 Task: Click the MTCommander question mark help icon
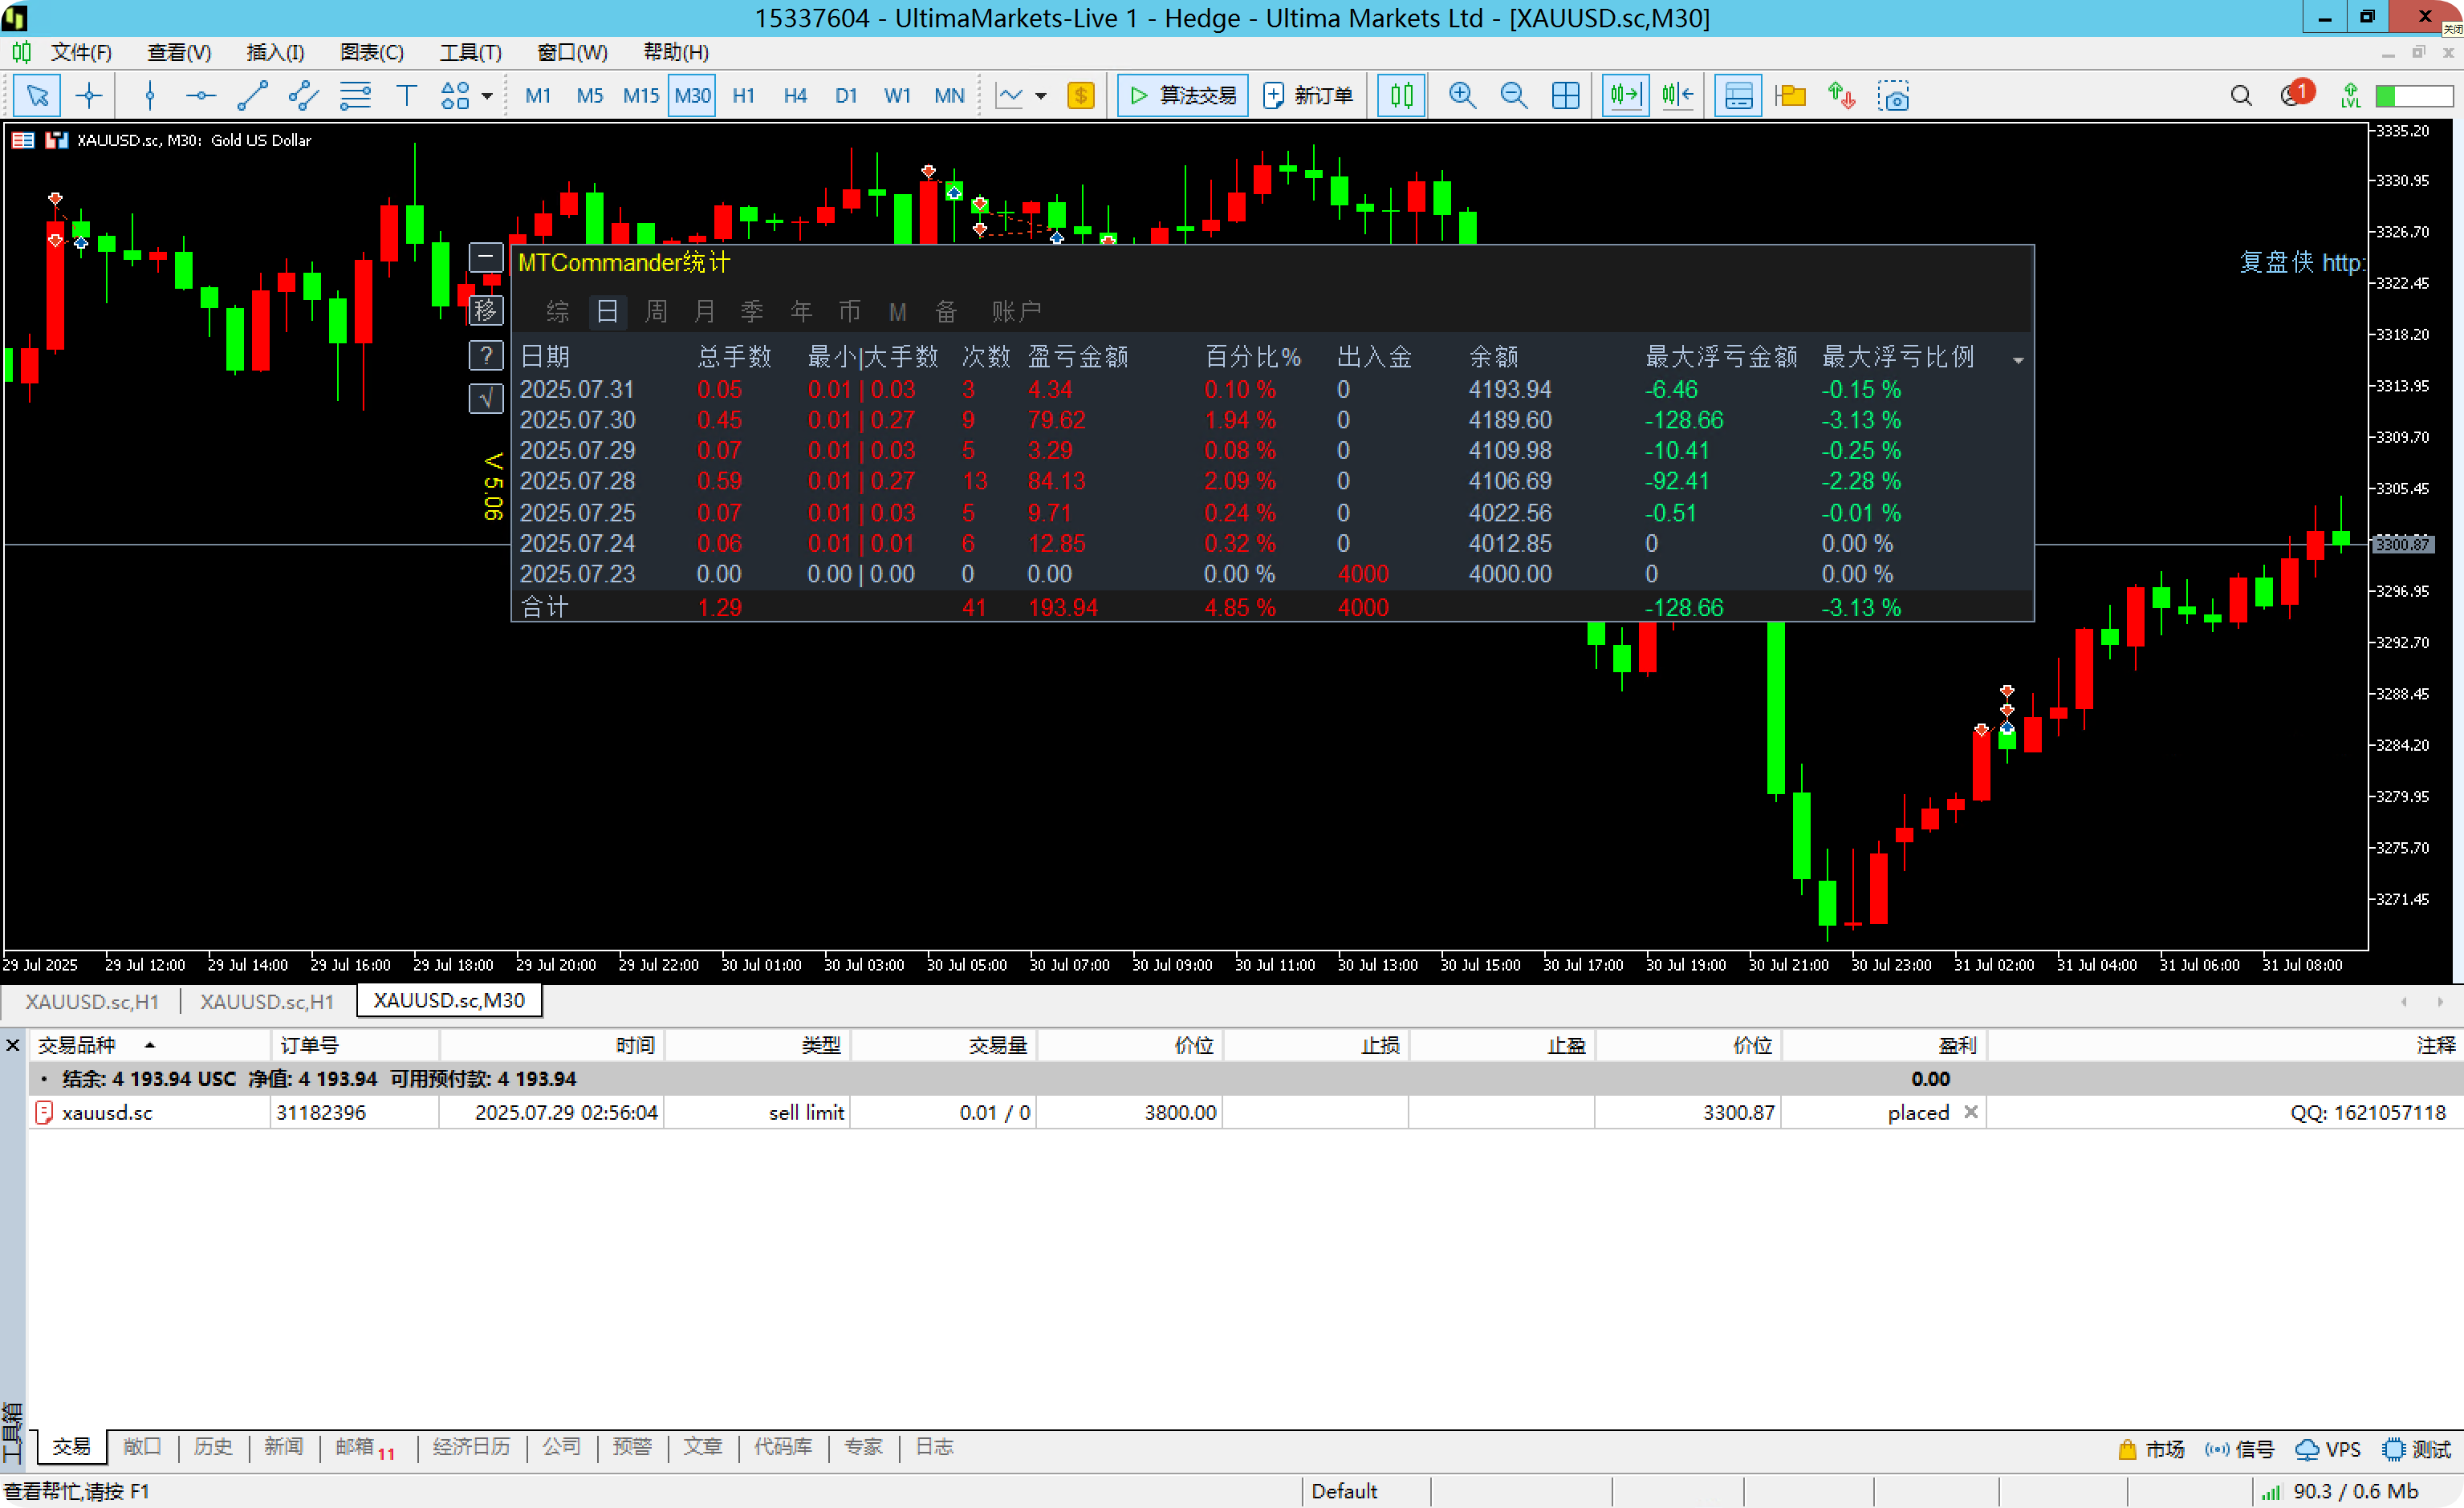click(x=486, y=355)
